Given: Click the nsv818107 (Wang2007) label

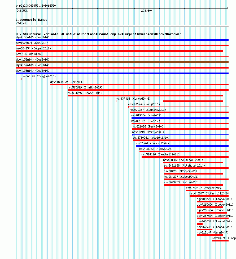Looking at the screenshot, I should [x=213, y=233].
